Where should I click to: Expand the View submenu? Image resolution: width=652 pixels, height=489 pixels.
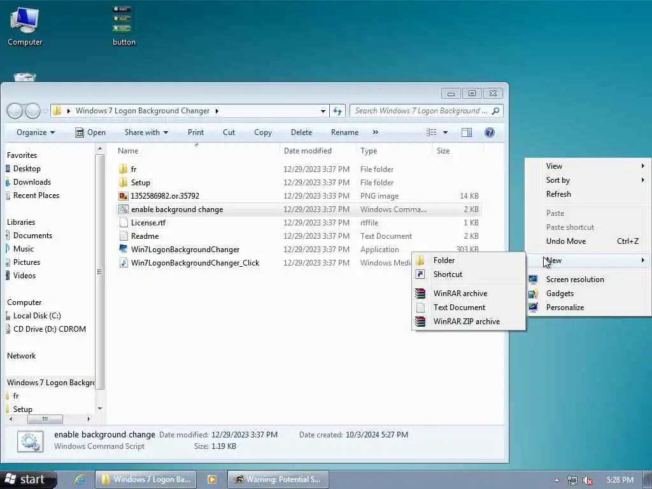[588, 166]
